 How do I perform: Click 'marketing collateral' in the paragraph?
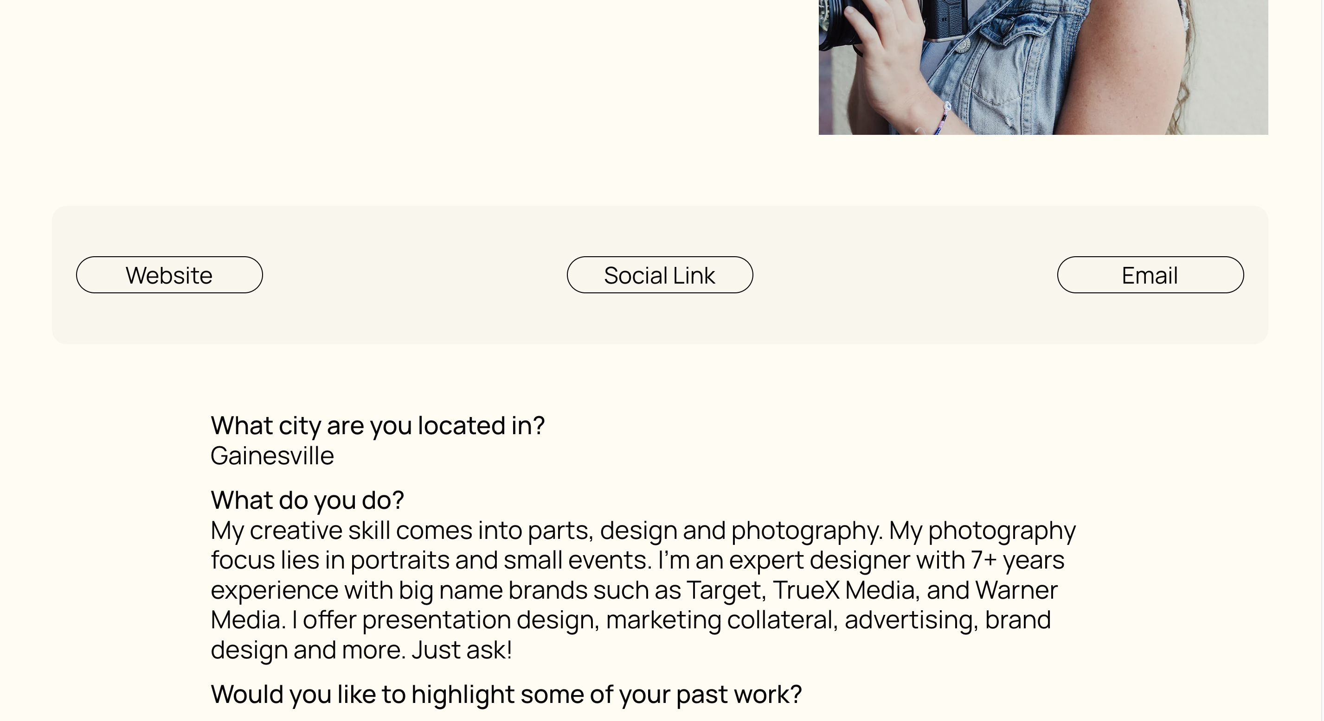click(x=722, y=620)
